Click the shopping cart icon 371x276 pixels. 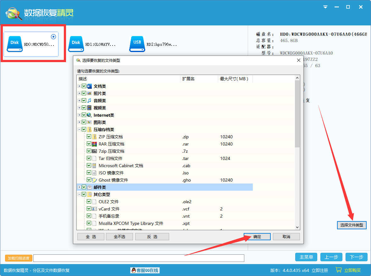[339, 270]
